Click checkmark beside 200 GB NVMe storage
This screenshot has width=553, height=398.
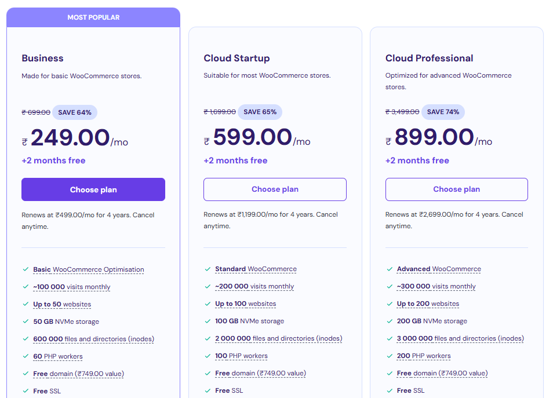click(390, 321)
